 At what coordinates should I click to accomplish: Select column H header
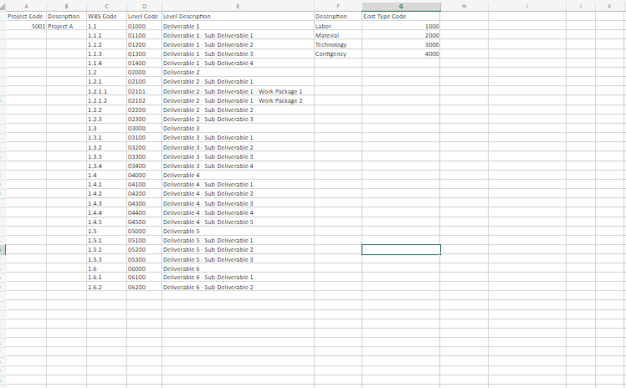[464, 6]
